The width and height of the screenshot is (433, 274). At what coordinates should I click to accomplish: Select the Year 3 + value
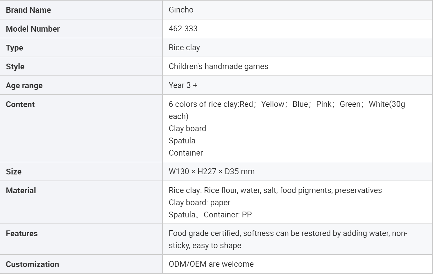(x=183, y=85)
